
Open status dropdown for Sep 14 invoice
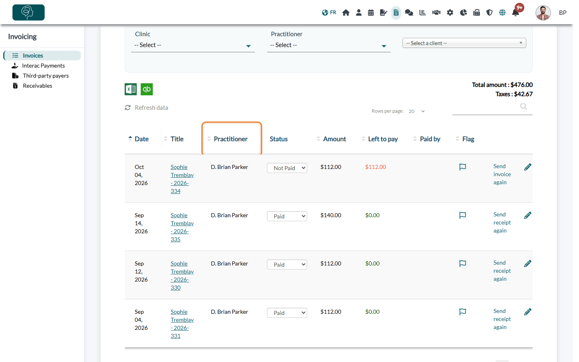287,216
